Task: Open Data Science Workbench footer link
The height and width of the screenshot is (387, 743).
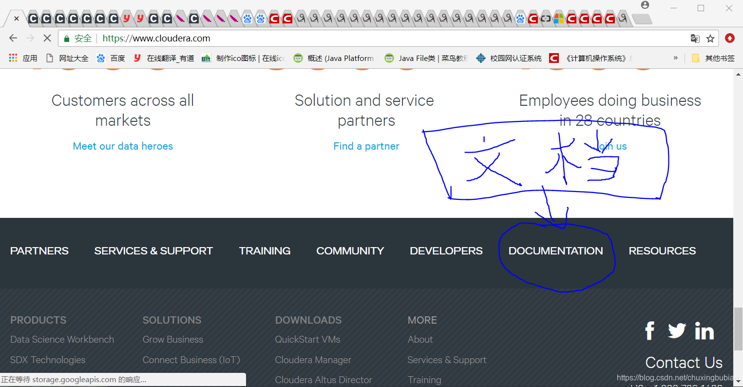Action: (x=62, y=339)
